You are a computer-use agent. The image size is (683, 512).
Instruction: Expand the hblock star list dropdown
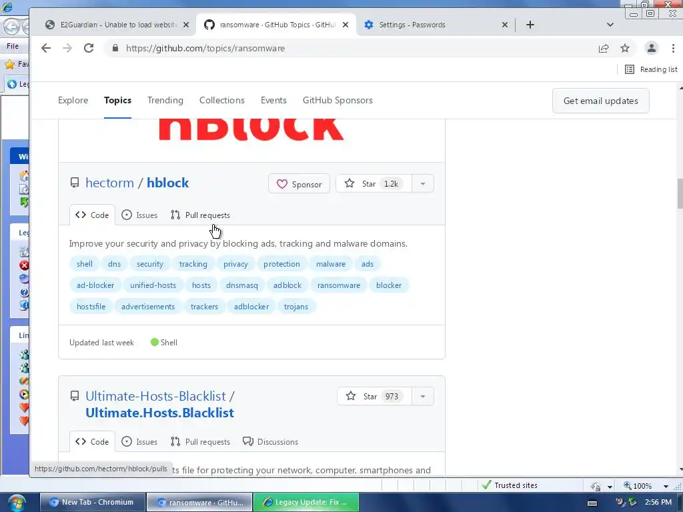pyautogui.click(x=422, y=184)
